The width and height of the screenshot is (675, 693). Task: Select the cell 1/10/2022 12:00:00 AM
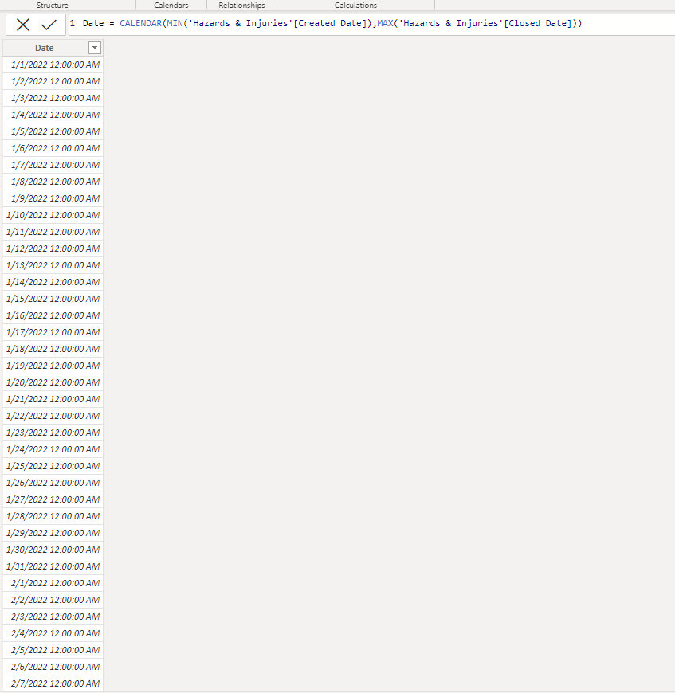53,215
